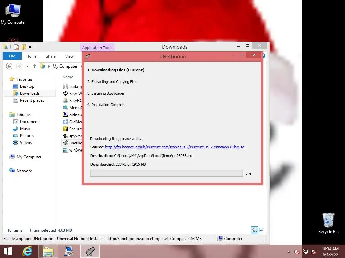Launch Internet Explorer from taskbar
The image size is (345, 258).
pos(27,251)
